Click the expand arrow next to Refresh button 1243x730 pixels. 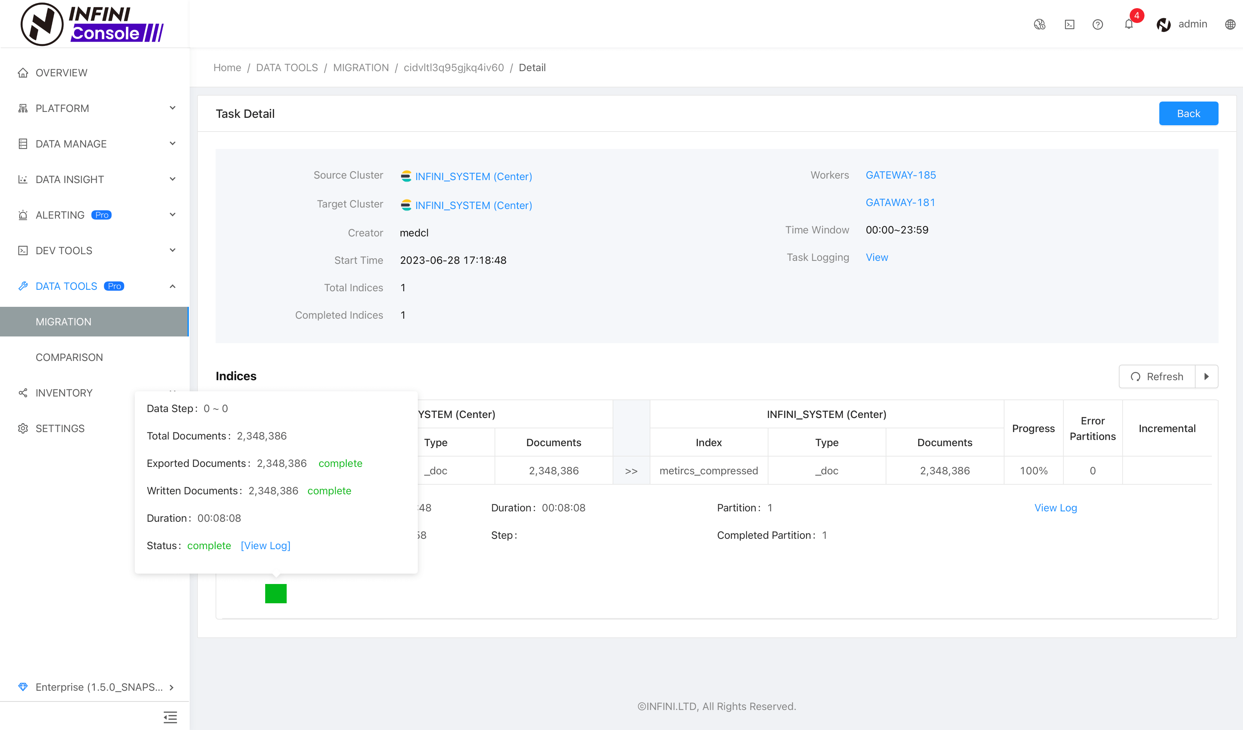[1207, 376]
